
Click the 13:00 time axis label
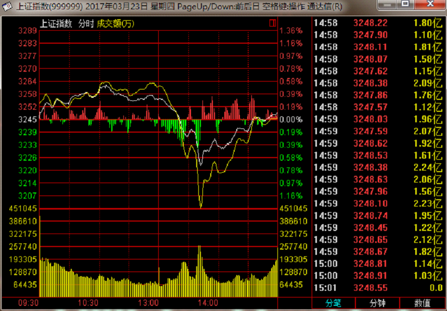(x=148, y=303)
